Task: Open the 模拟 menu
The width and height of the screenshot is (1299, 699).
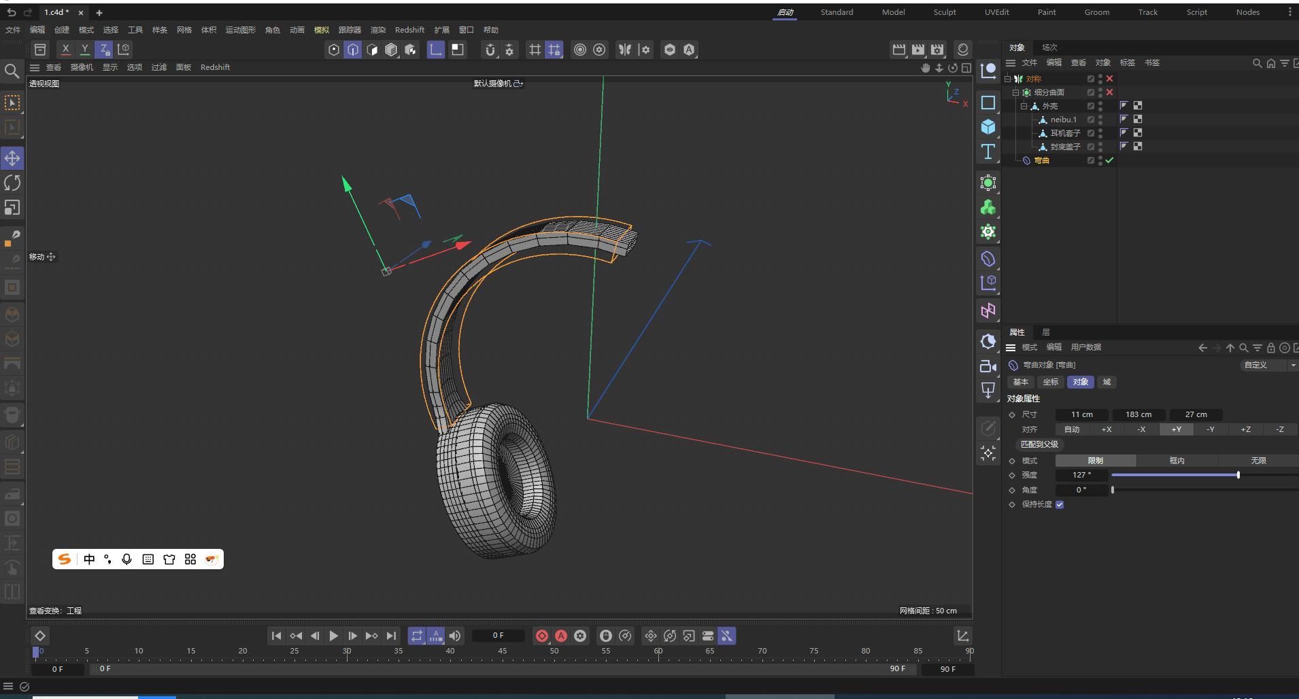Action: pos(321,30)
